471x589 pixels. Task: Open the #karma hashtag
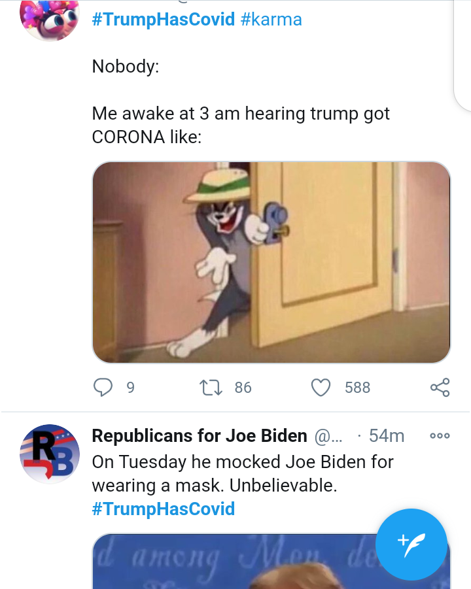tap(271, 19)
